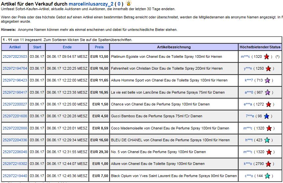This screenshot has height=183, width=283.
Task: Click the blue star next to 7***e
Action: pyautogui.click(x=267, y=116)
